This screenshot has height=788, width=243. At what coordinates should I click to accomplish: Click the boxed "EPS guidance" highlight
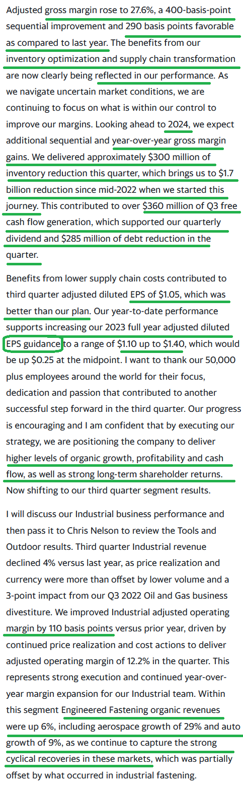pos(33,345)
